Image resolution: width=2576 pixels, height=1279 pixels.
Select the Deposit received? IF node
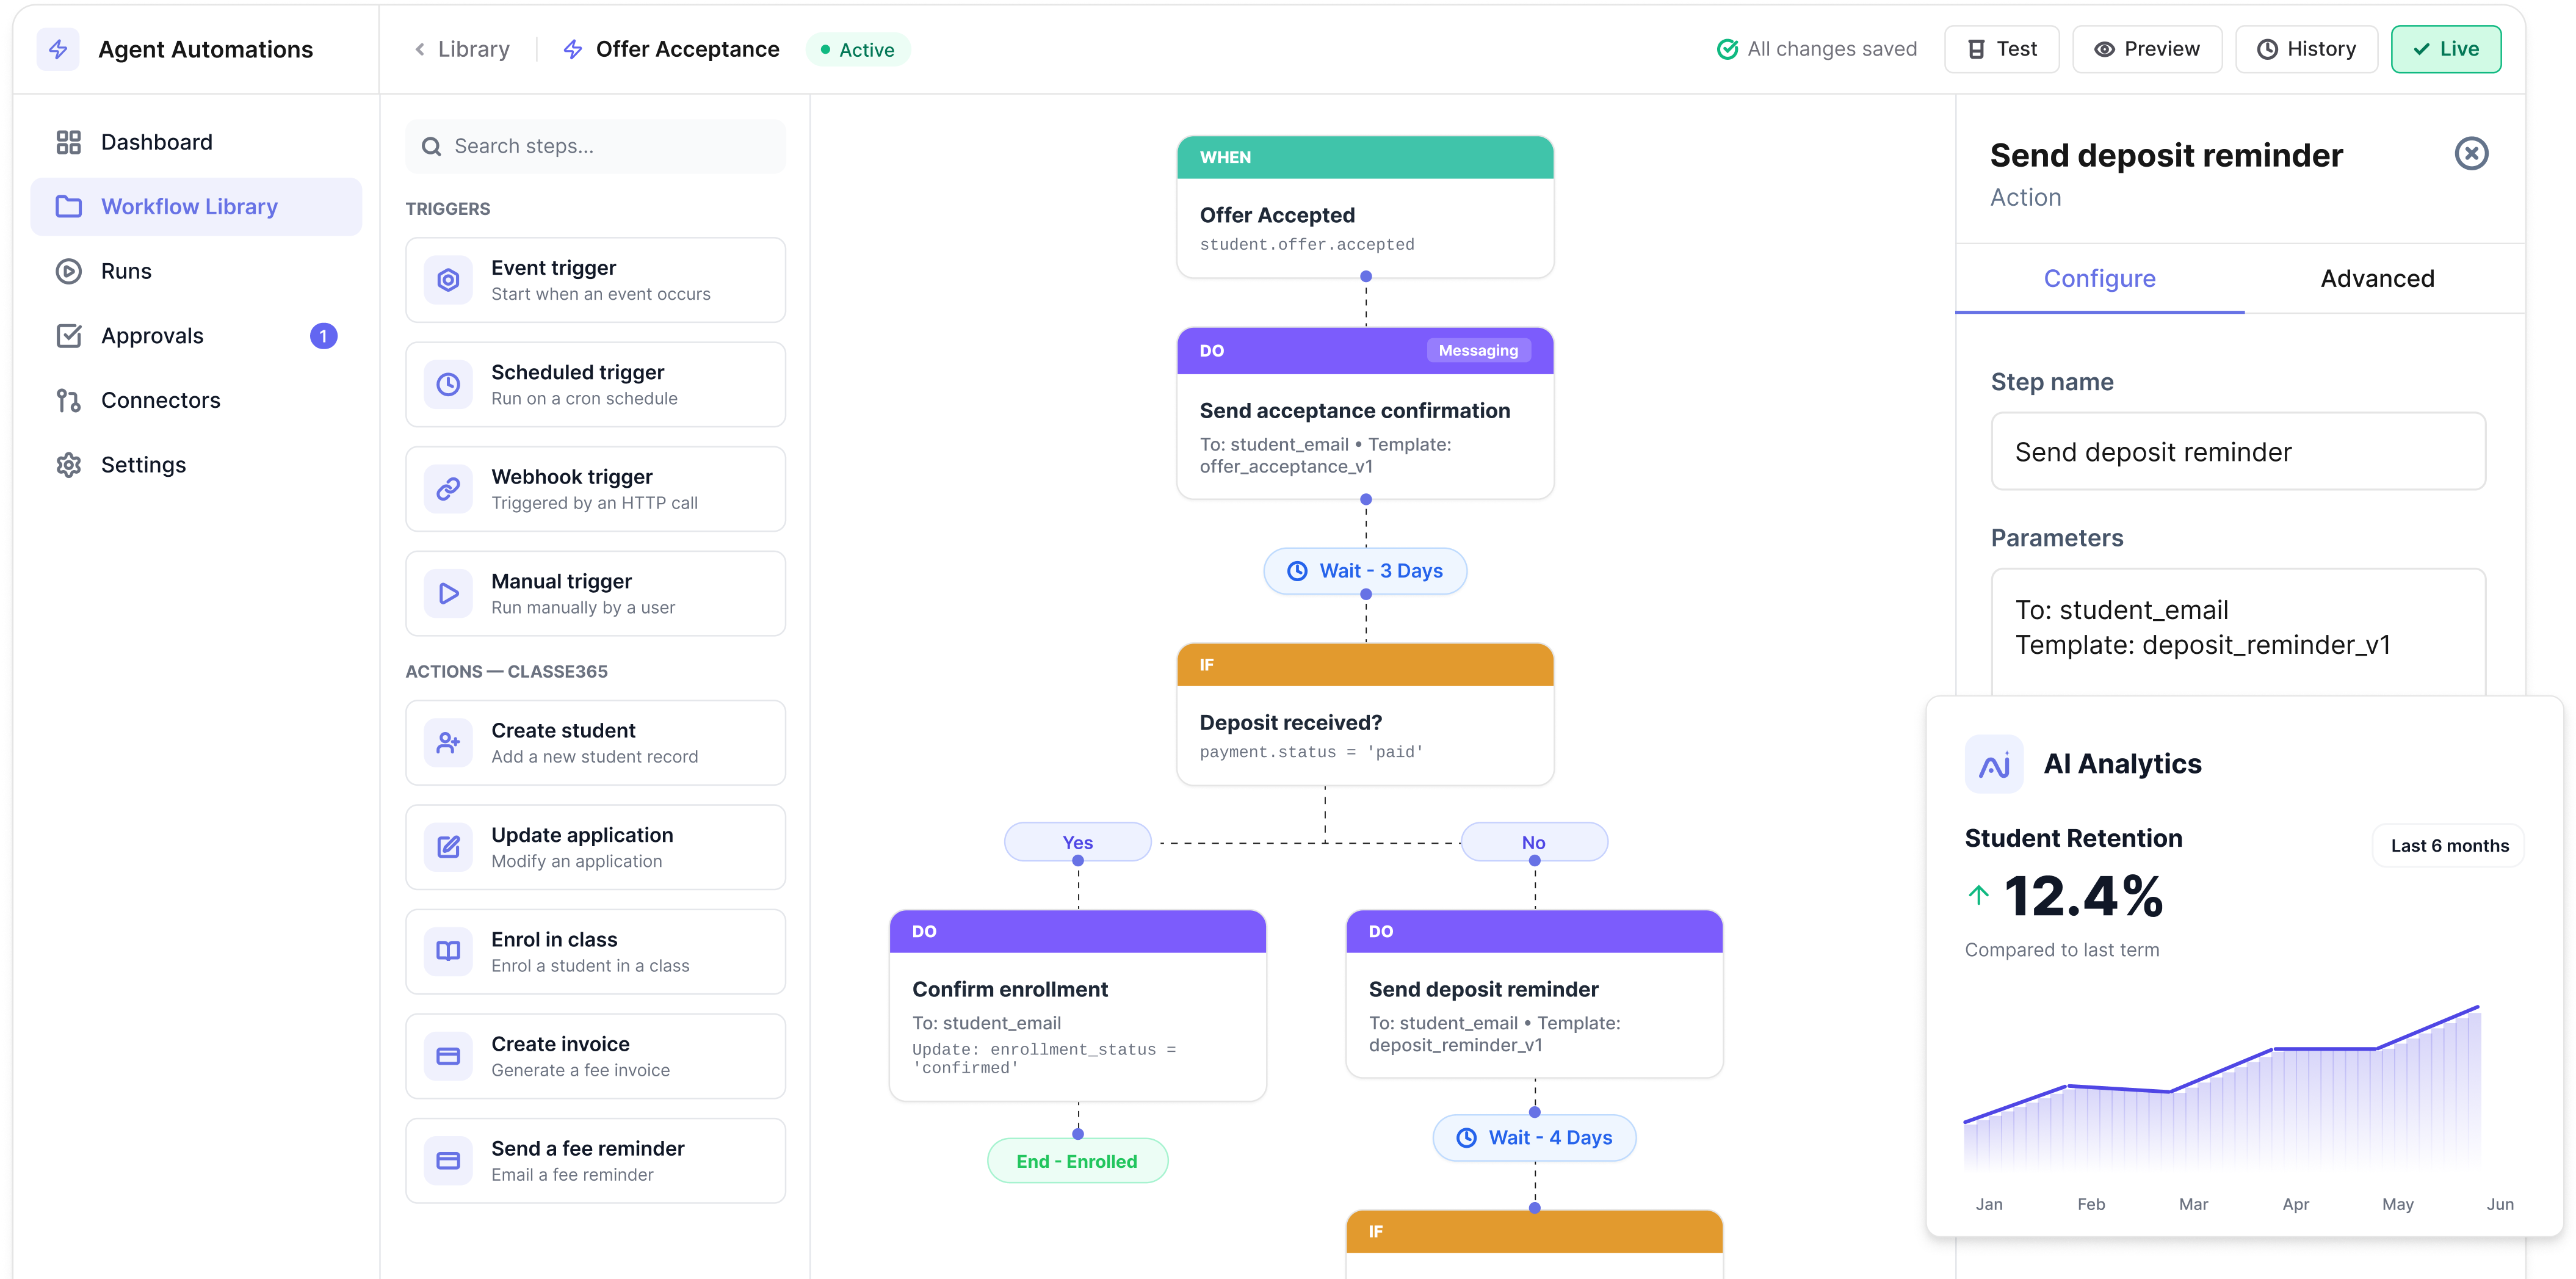coord(1365,714)
